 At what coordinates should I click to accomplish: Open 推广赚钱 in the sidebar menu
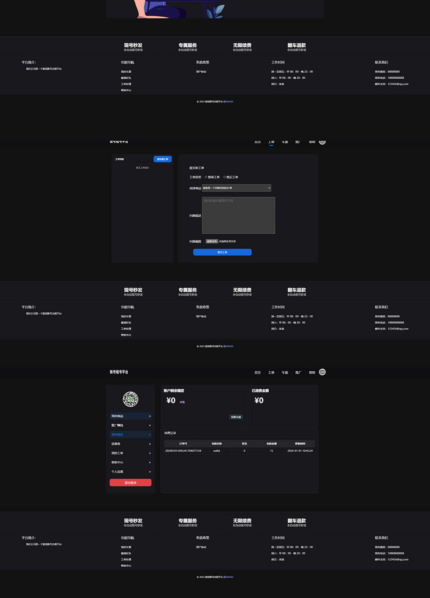130,425
